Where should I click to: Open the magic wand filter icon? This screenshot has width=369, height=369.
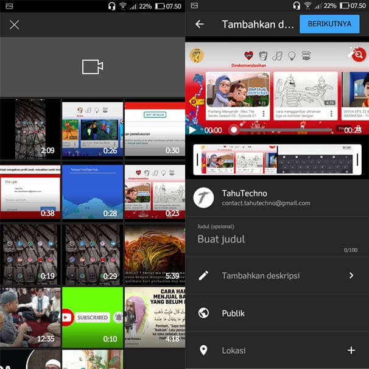click(x=354, y=54)
